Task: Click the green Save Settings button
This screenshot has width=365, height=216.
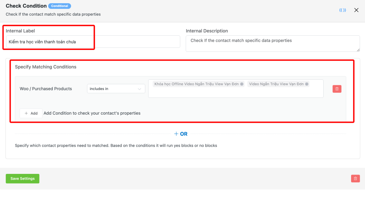Action: coord(22,179)
